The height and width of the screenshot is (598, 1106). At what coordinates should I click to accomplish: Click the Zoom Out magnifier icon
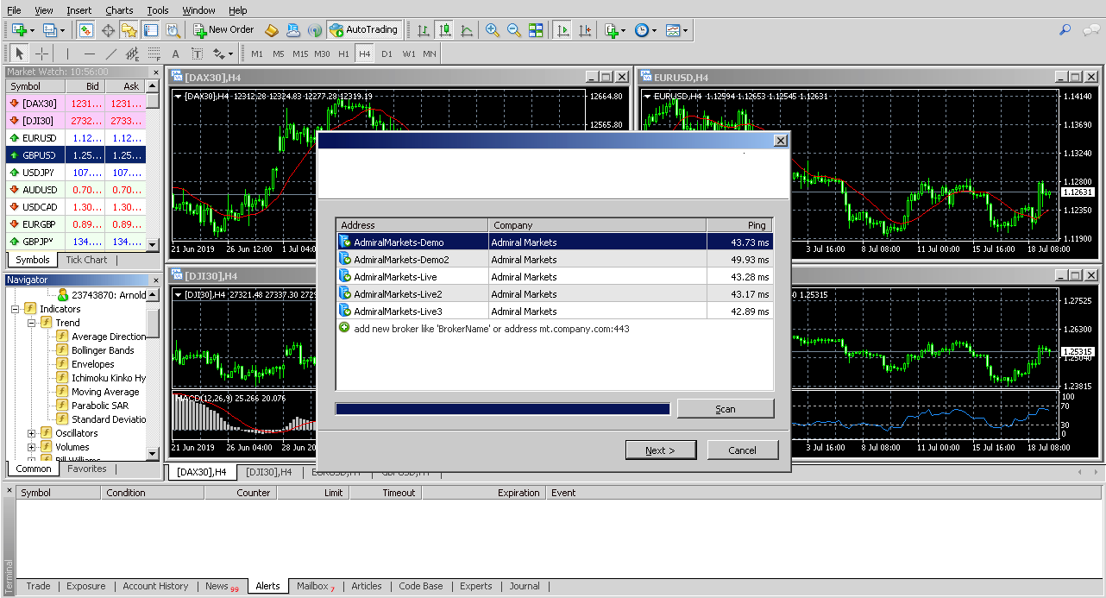pyautogui.click(x=514, y=30)
